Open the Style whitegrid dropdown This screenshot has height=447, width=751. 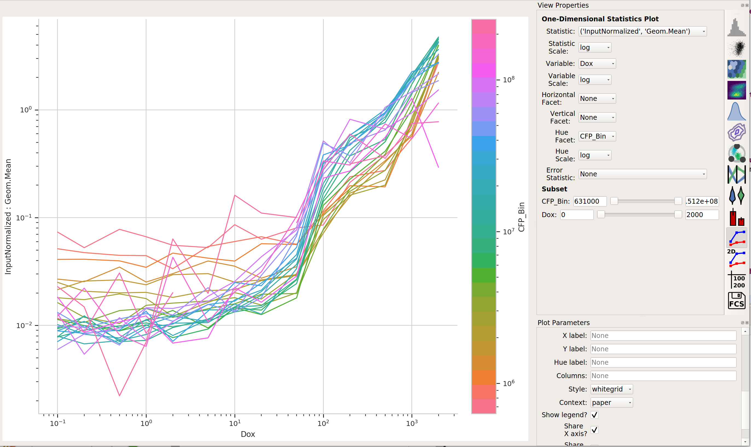(611, 389)
